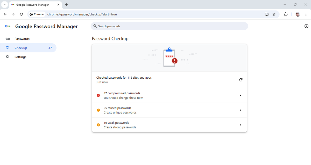311x165 pixels.
Task: Bookmark this page with star icon
Action: pyautogui.click(x=274, y=14)
